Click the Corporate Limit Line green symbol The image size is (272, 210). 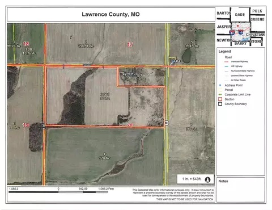point(220,95)
